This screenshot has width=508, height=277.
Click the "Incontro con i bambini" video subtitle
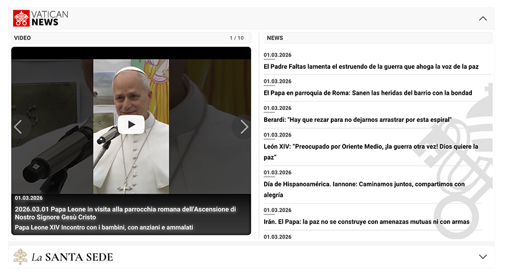tap(104, 227)
